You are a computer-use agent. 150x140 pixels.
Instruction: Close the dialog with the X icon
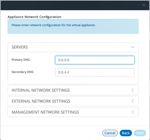click(x=144, y=5)
